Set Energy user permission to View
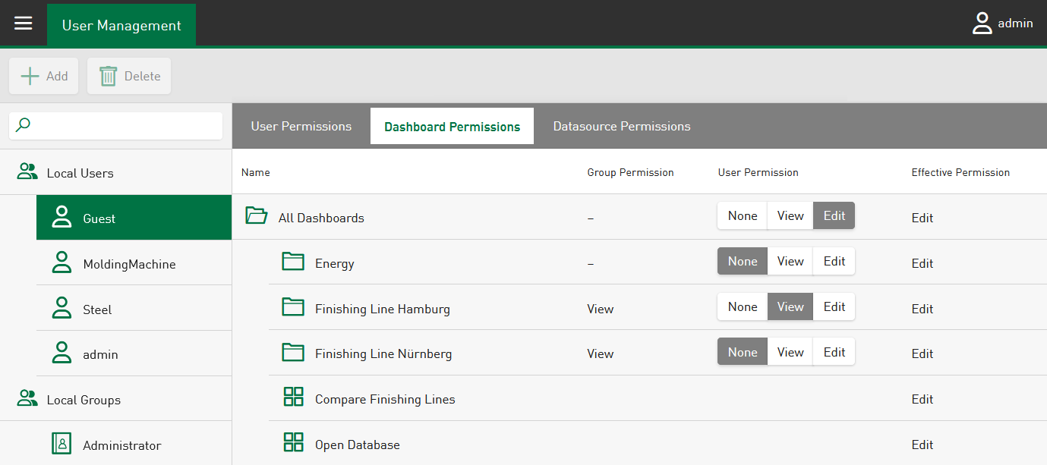This screenshot has height=465, width=1047. coord(790,262)
